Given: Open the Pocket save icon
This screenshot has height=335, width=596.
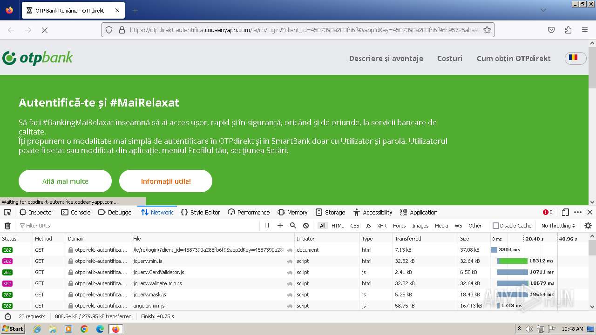Looking at the screenshot, I should click(x=551, y=30).
